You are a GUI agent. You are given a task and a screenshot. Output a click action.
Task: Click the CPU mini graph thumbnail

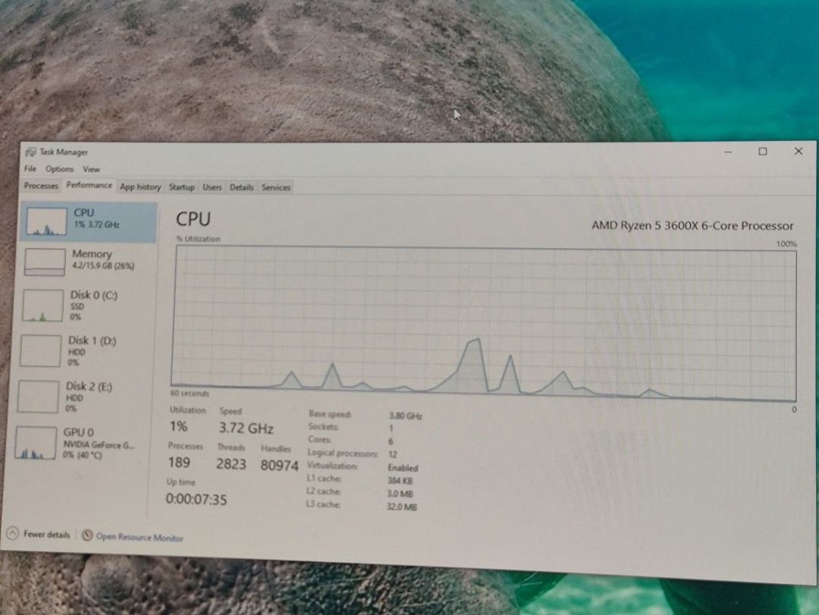pos(46,221)
